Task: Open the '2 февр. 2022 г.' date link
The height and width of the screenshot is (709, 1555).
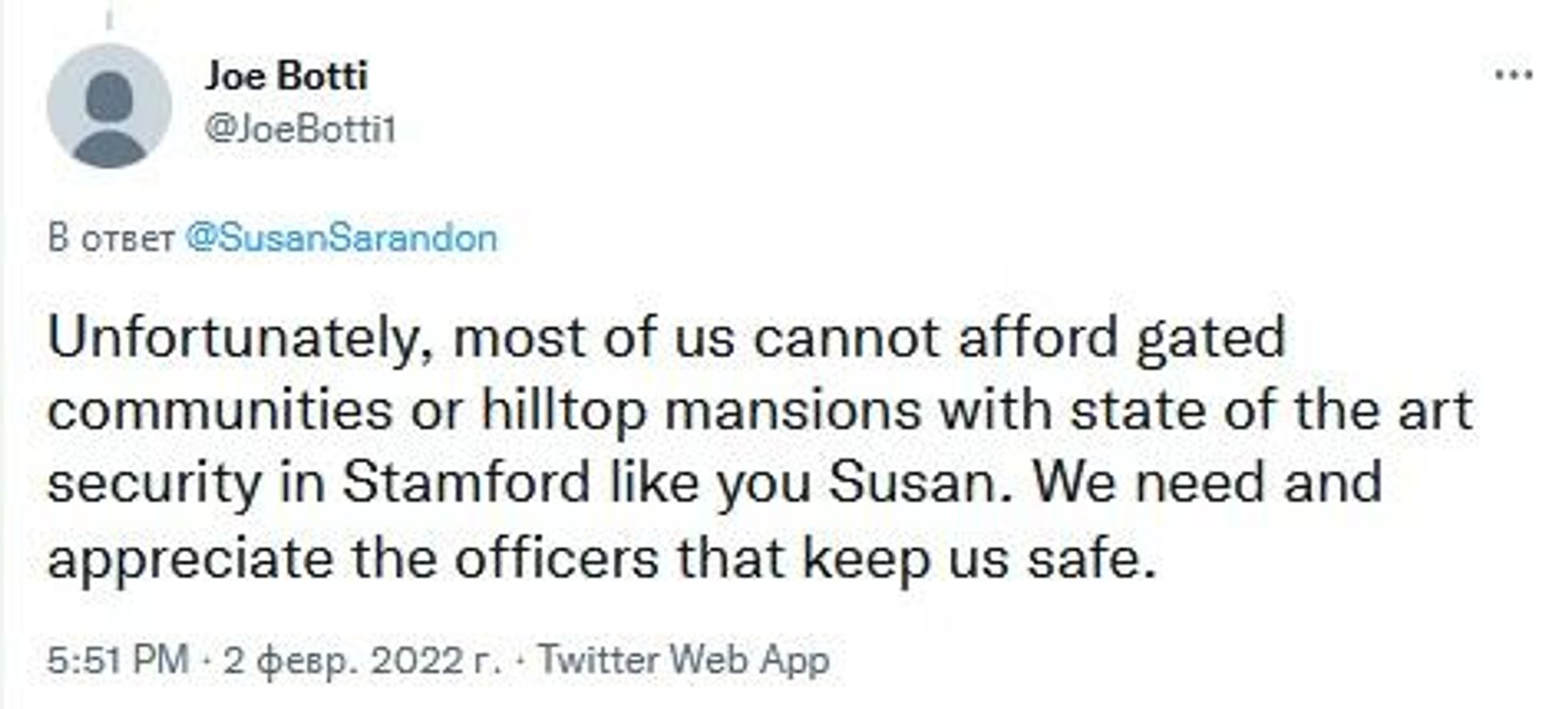Action: pyautogui.click(x=362, y=660)
